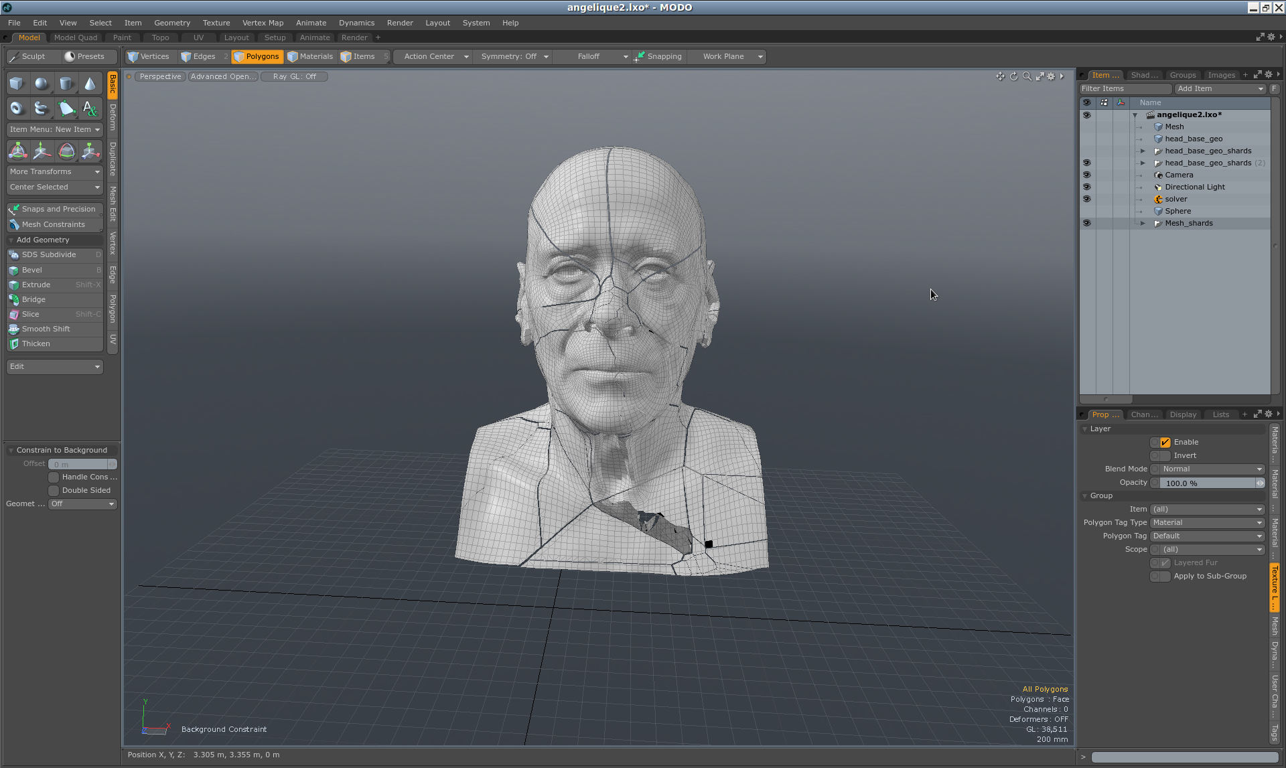
Task: Click viewport pan (move arrows) icon
Action: click(1000, 76)
